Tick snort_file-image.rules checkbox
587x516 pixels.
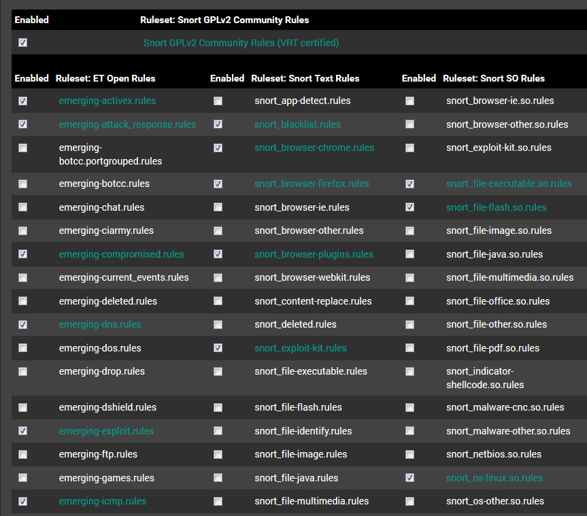pyautogui.click(x=218, y=454)
